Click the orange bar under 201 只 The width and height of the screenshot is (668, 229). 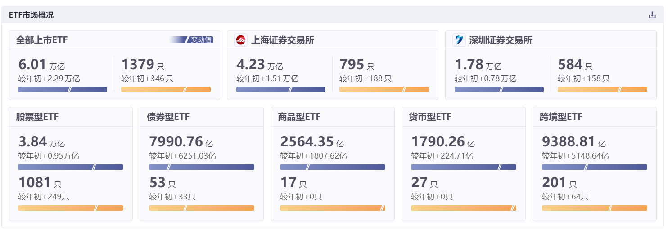pyautogui.click(x=594, y=208)
